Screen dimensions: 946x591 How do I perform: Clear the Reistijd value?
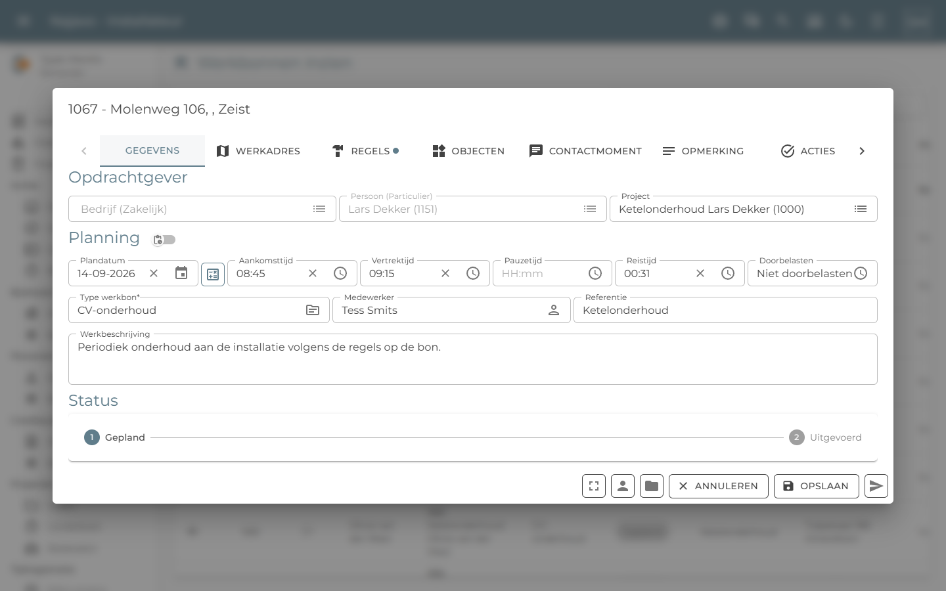700,273
